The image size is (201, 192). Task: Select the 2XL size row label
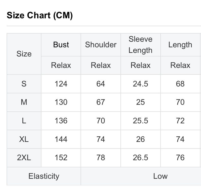24,158
